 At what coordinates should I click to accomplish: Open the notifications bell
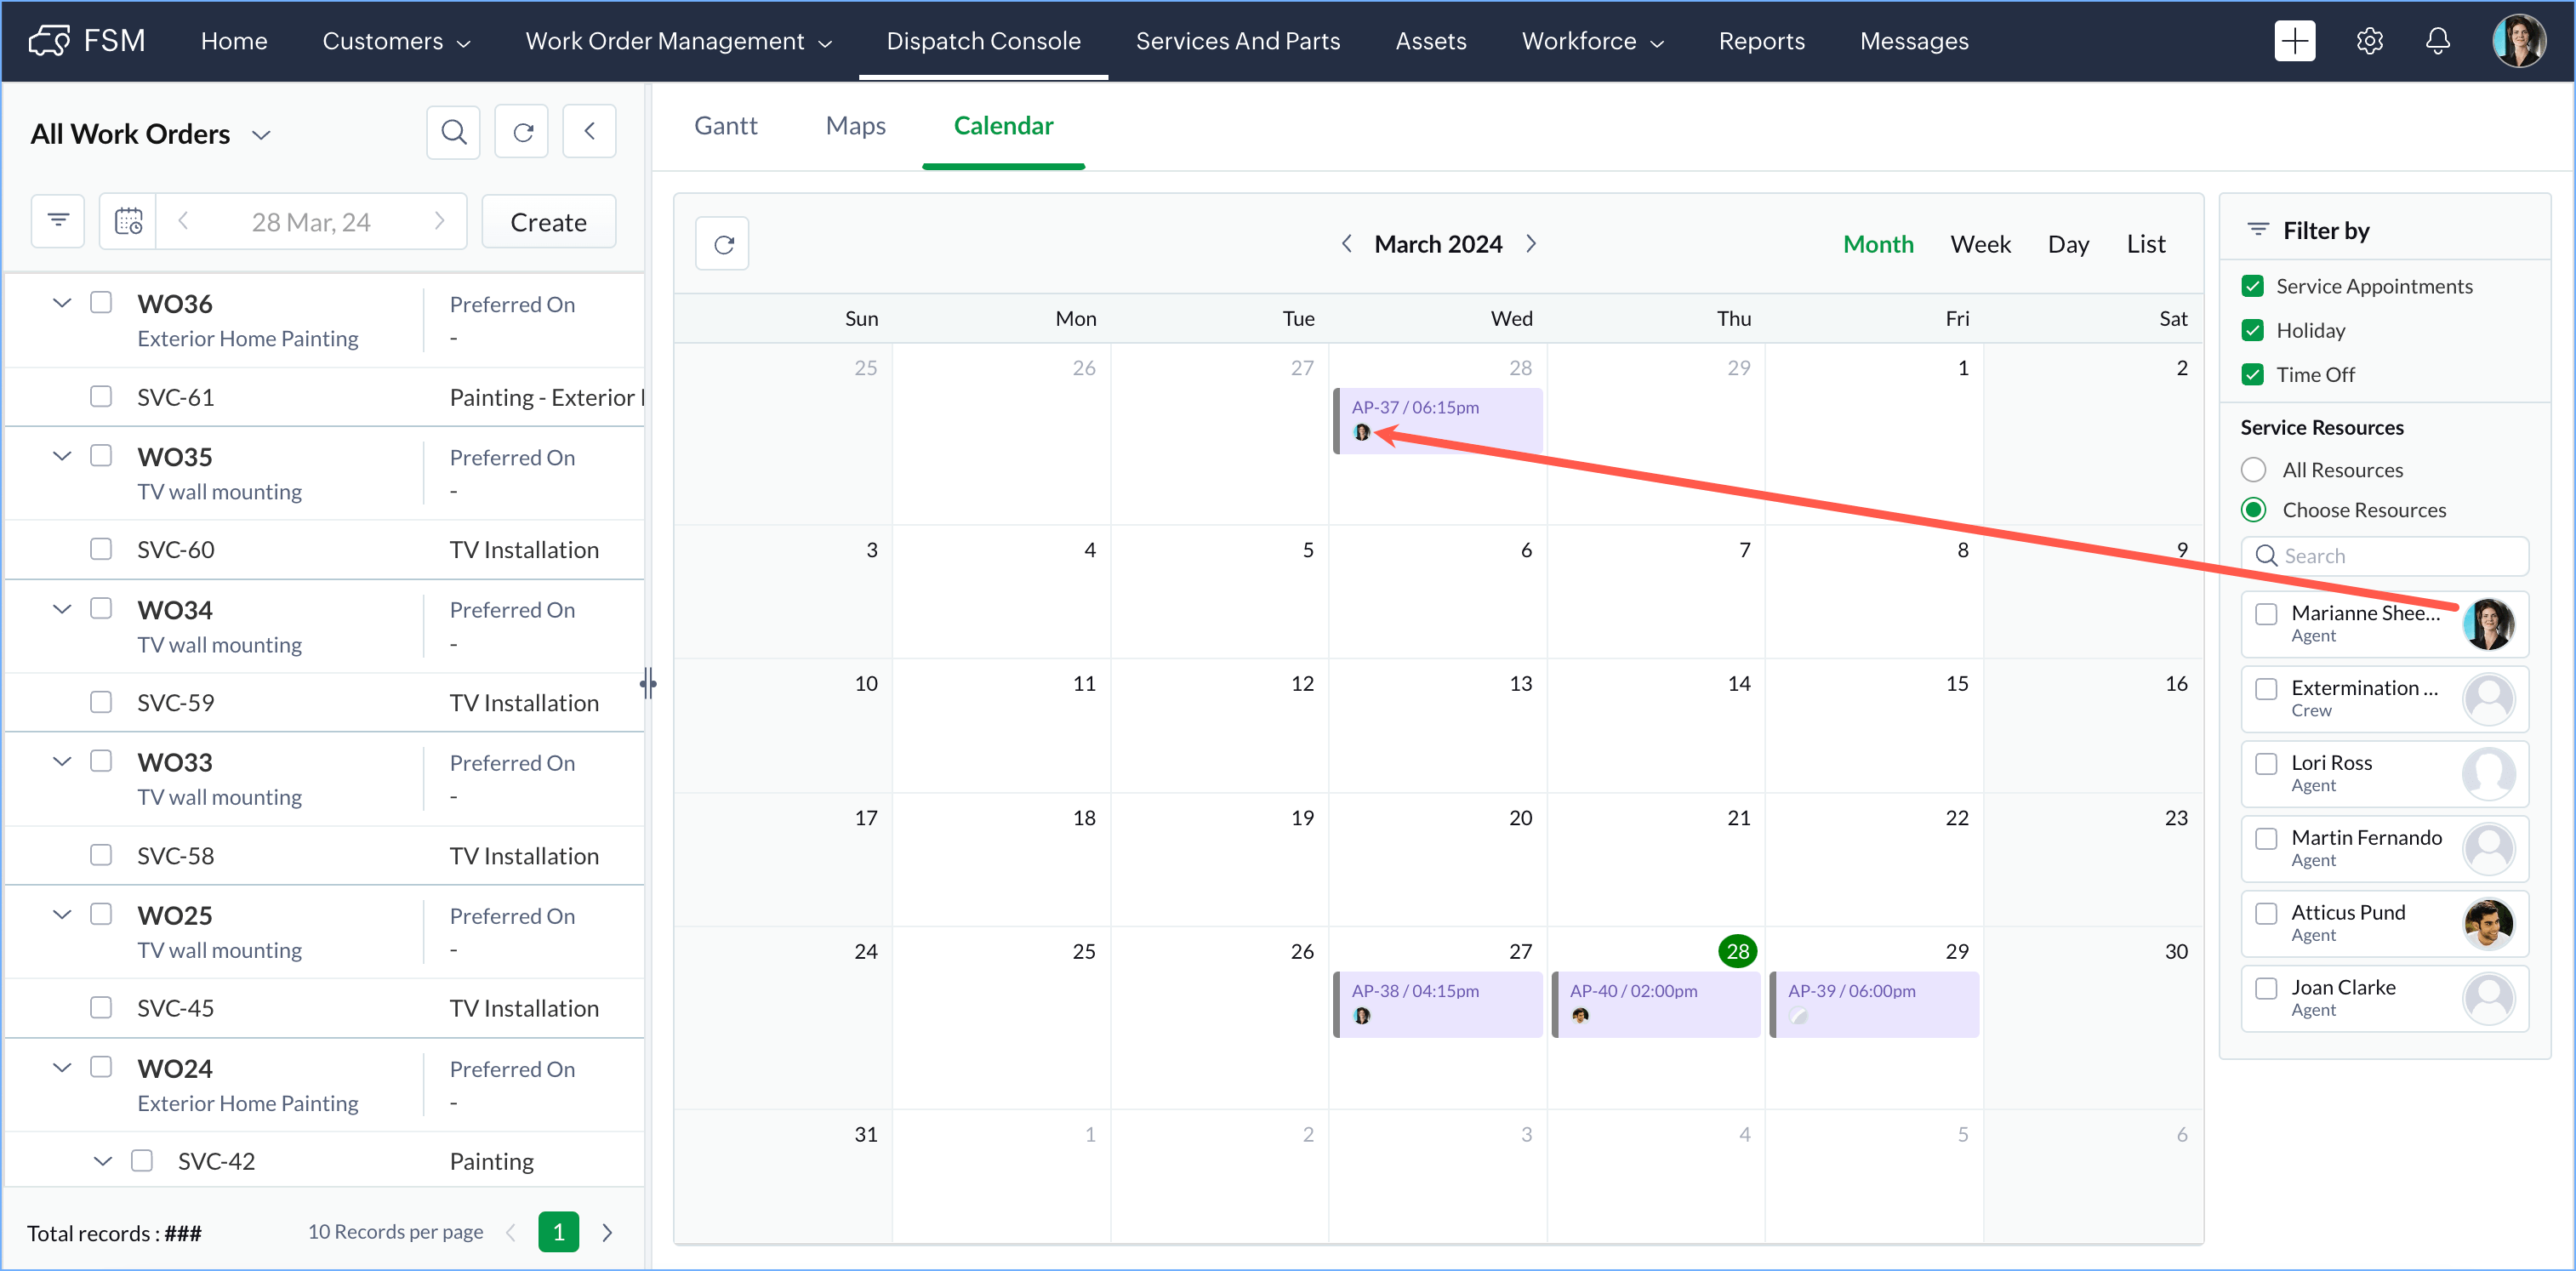[2437, 41]
